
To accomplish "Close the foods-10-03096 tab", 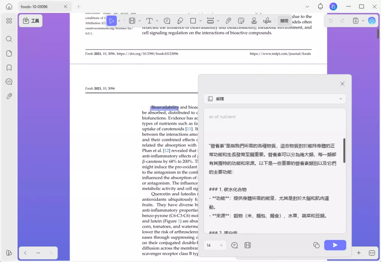I will tap(65, 7).
